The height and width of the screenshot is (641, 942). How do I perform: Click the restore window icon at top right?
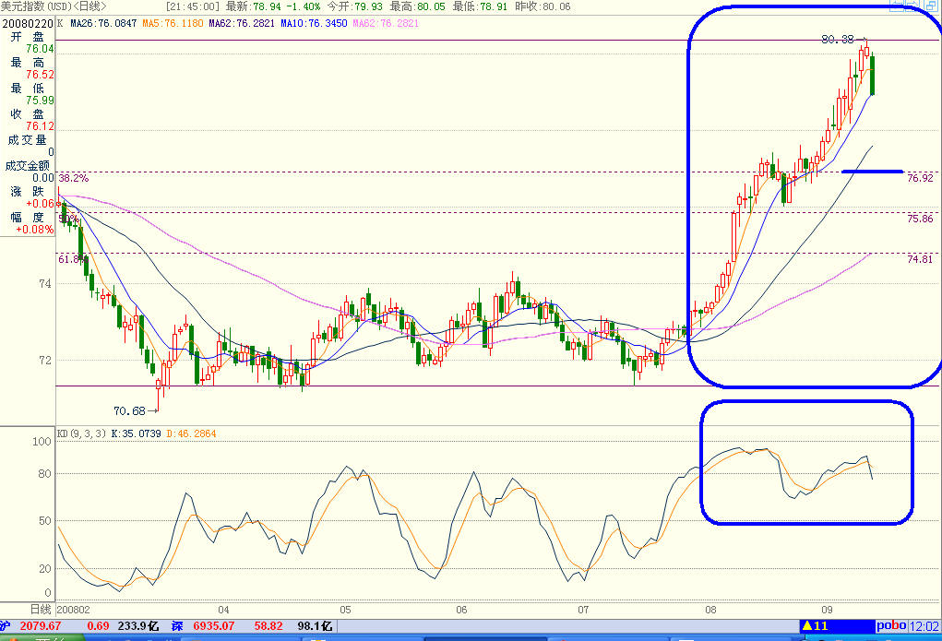click(931, 6)
